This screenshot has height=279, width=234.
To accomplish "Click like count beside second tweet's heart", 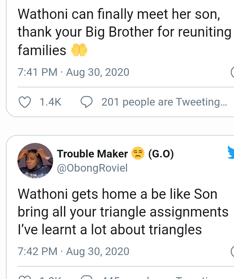I will point(49,277).
